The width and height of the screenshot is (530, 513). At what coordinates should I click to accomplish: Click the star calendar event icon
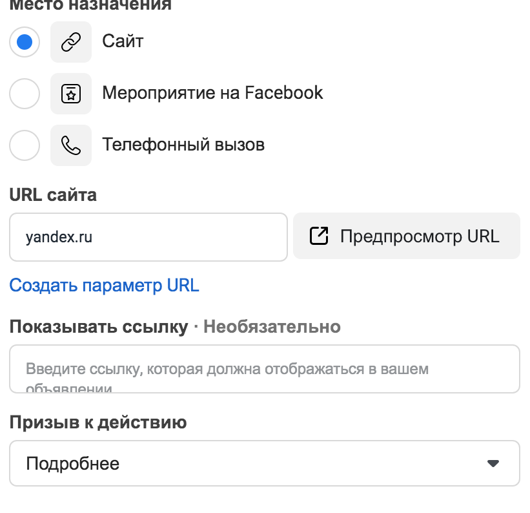click(x=71, y=94)
